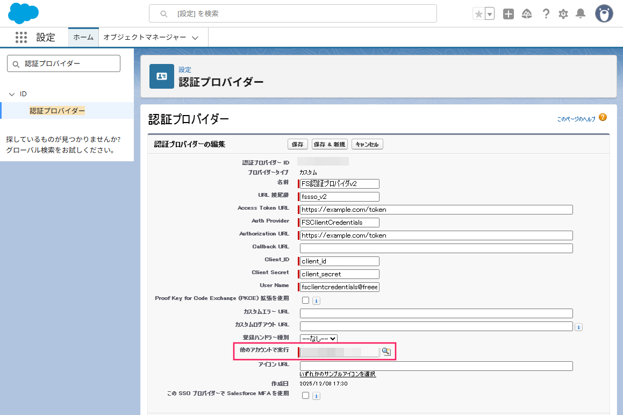Toggle the Salesforce MFA を使用 checkbox

[305, 396]
